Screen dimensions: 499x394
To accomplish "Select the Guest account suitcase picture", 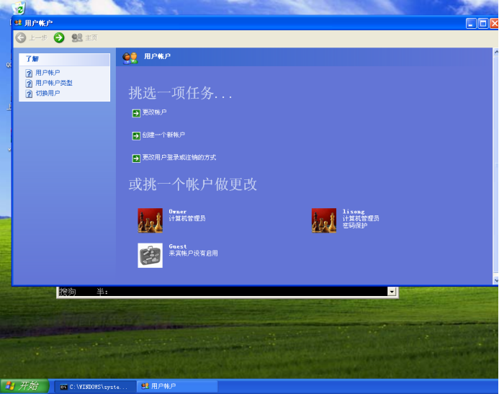I will tap(150, 256).
